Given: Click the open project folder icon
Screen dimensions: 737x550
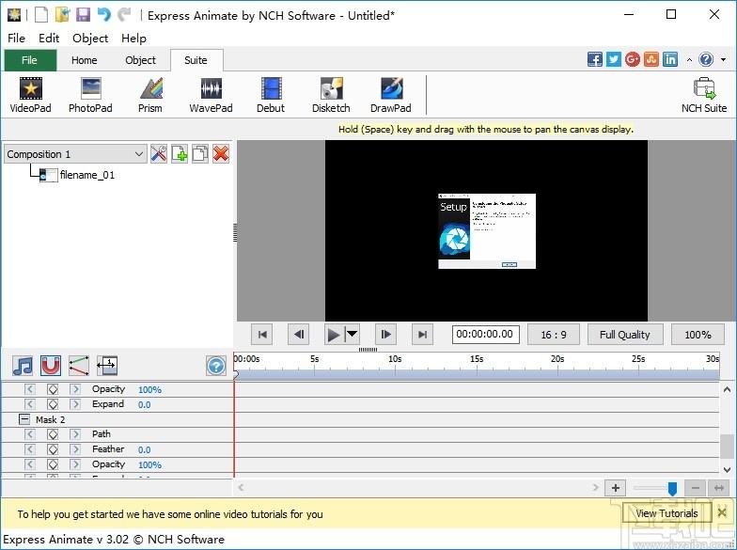Looking at the screenshot, I should tap(62, 15).
